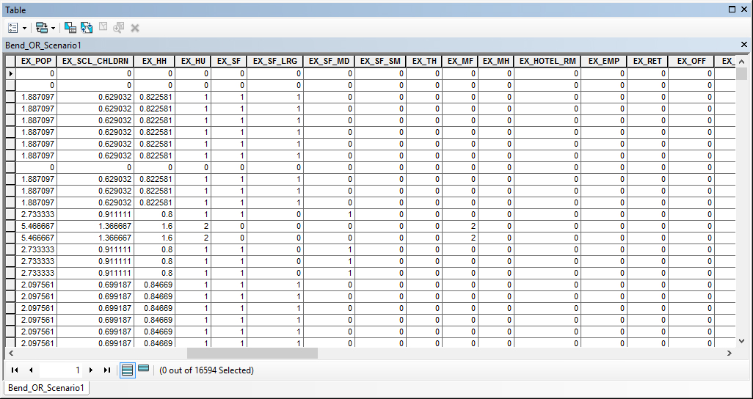Click the top-left select-all corner cell
The image size is (753, 399).
(10, 61)
